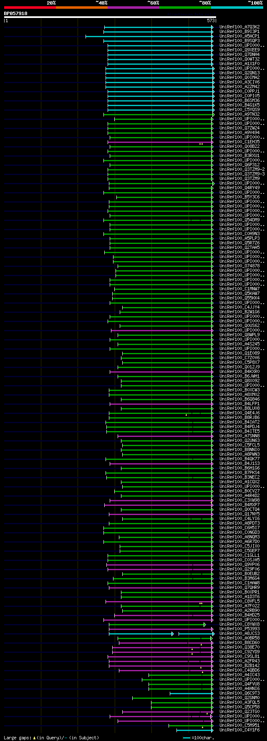Select the UniRef100_B5Y3C6 label
Screen dimensions: 267x741
(239, 197)
